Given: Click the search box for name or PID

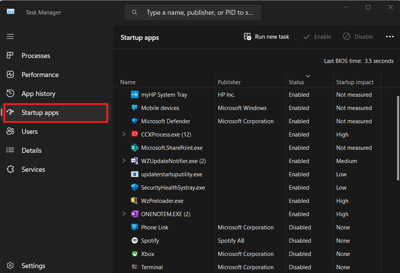Looking at the screenshot, I should (193, 12).
